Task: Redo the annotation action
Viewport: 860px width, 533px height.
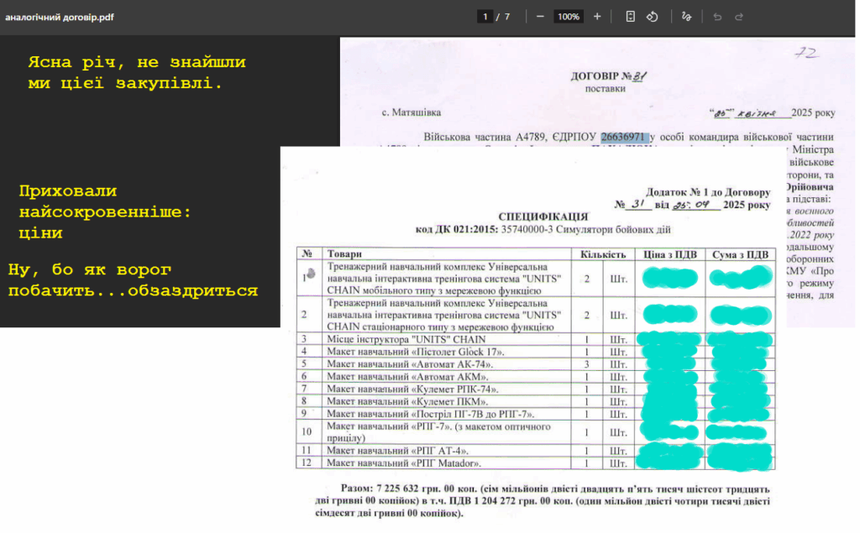Action: pyautogui.click(x=739, y=17)
